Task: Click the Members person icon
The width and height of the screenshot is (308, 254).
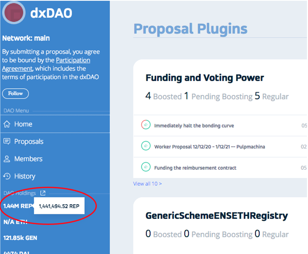Action: coord(7,159)
